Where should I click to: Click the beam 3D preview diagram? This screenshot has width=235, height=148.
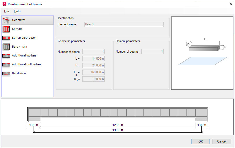tap(202, 53)
